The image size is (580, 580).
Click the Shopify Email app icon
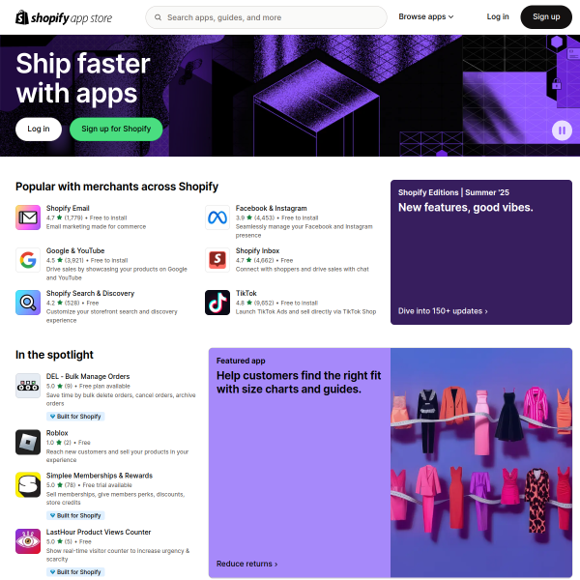28,217
